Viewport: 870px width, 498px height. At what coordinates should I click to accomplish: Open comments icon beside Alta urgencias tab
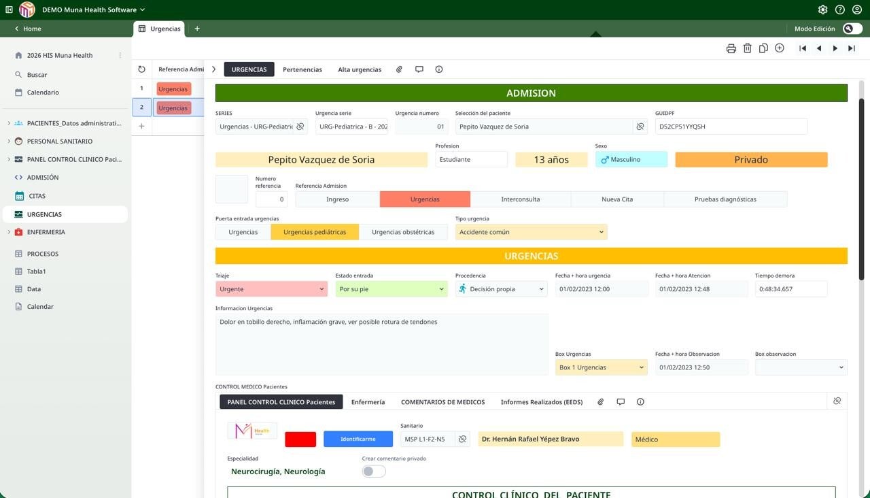419,69
